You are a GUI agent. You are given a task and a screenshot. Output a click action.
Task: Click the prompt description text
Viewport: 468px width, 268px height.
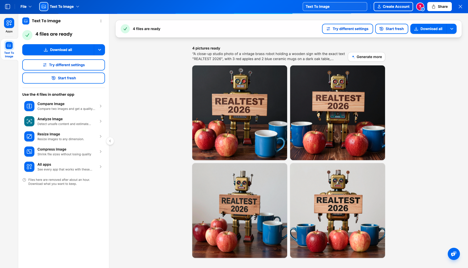click(268, 56)
